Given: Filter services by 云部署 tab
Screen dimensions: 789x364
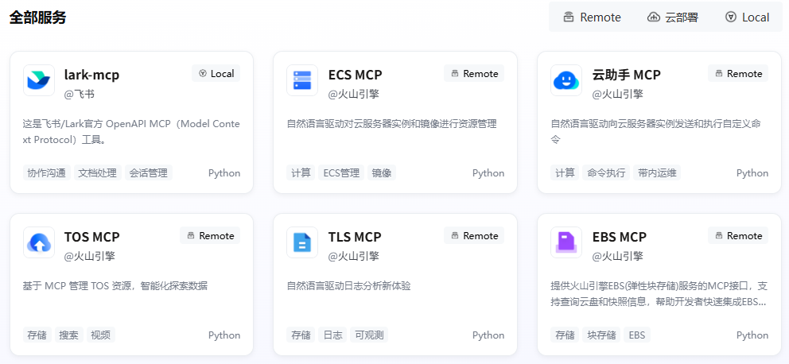Looking at the screenshot, I should [672, 17].
